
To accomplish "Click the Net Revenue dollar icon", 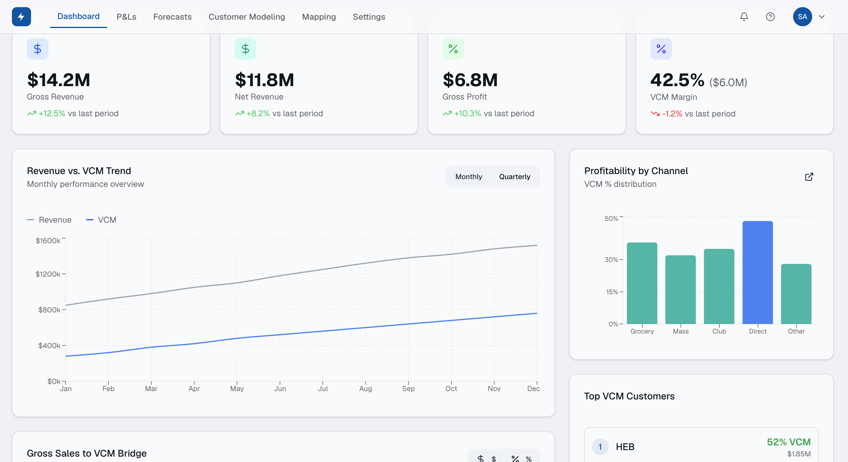I will [x=246, y=49].
